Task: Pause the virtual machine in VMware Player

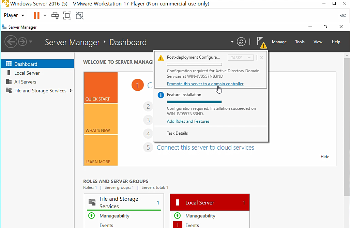Action: click(x=36, y=15)
